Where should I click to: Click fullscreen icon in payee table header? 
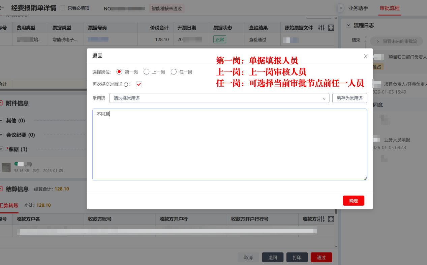[x=331, y=219]
